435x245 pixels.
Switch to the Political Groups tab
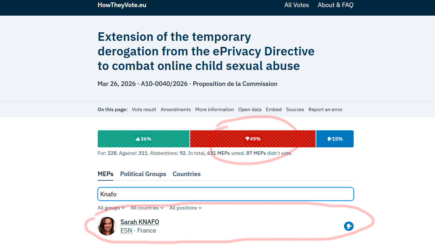(143, 174)
